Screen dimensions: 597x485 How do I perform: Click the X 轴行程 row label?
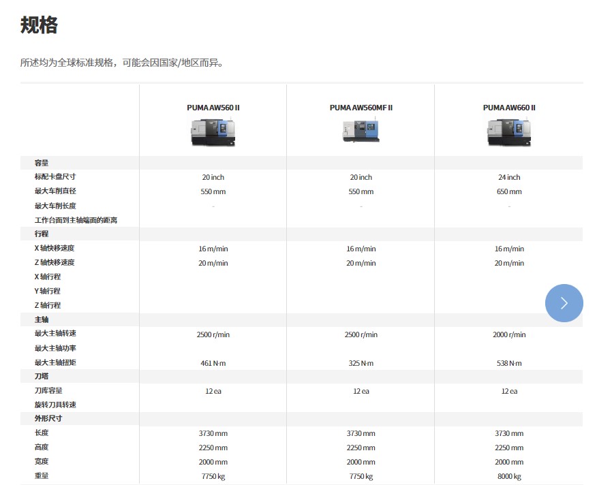[x=48, y=277]
